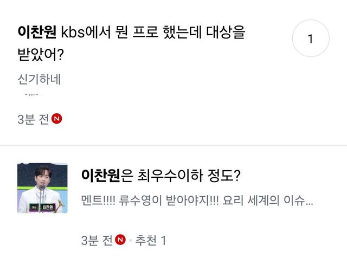Click the first post's 3분 전 timestamp
This screenshot has width=347, height=265.
(33, 120)
